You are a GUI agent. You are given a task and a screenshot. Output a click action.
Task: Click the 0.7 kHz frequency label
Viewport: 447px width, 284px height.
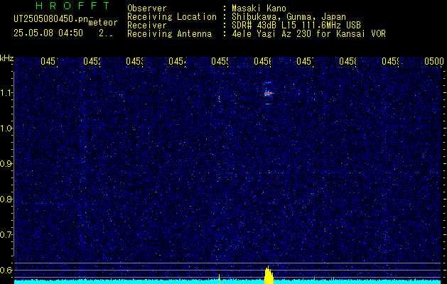coord(6,235)
